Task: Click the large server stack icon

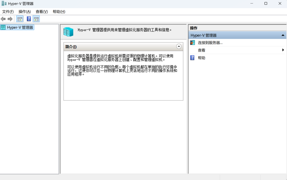Action: tap(68, 32)
